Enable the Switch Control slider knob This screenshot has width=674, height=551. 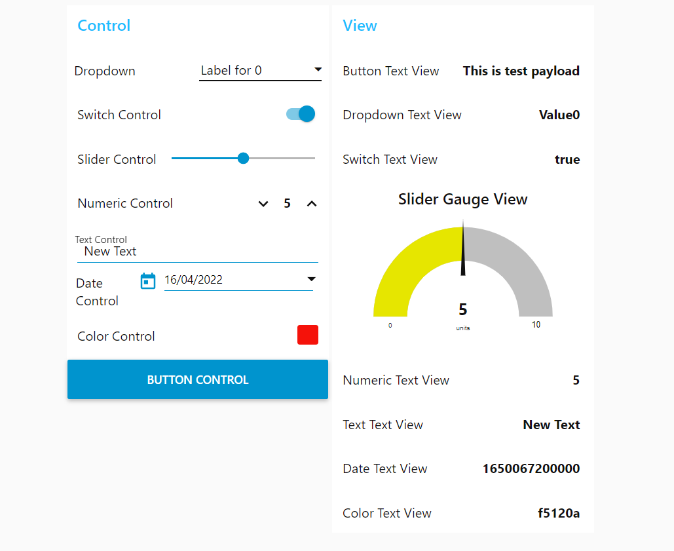coord(305,113)
